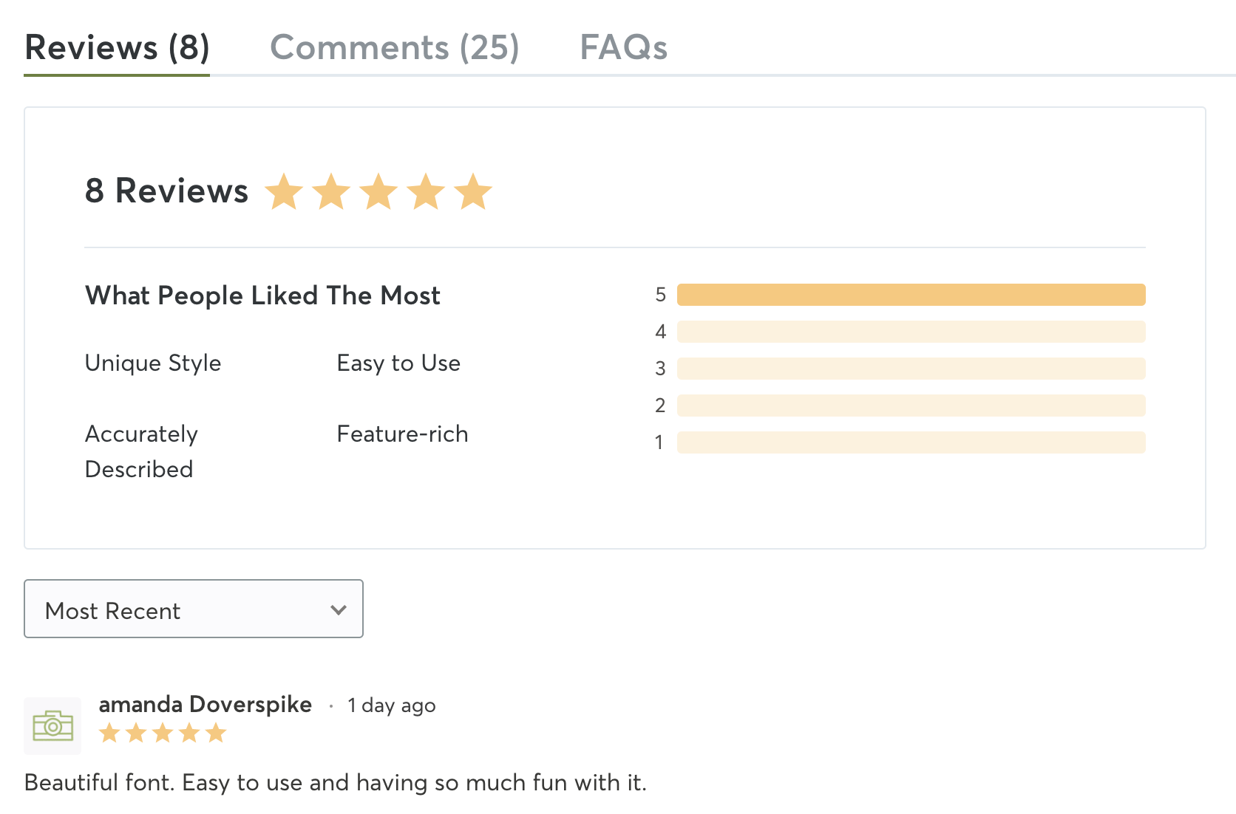Click the Easy to Use label
Image resolution: width=1236 pixels, height=814 pixels.
(x=398, y=363)
